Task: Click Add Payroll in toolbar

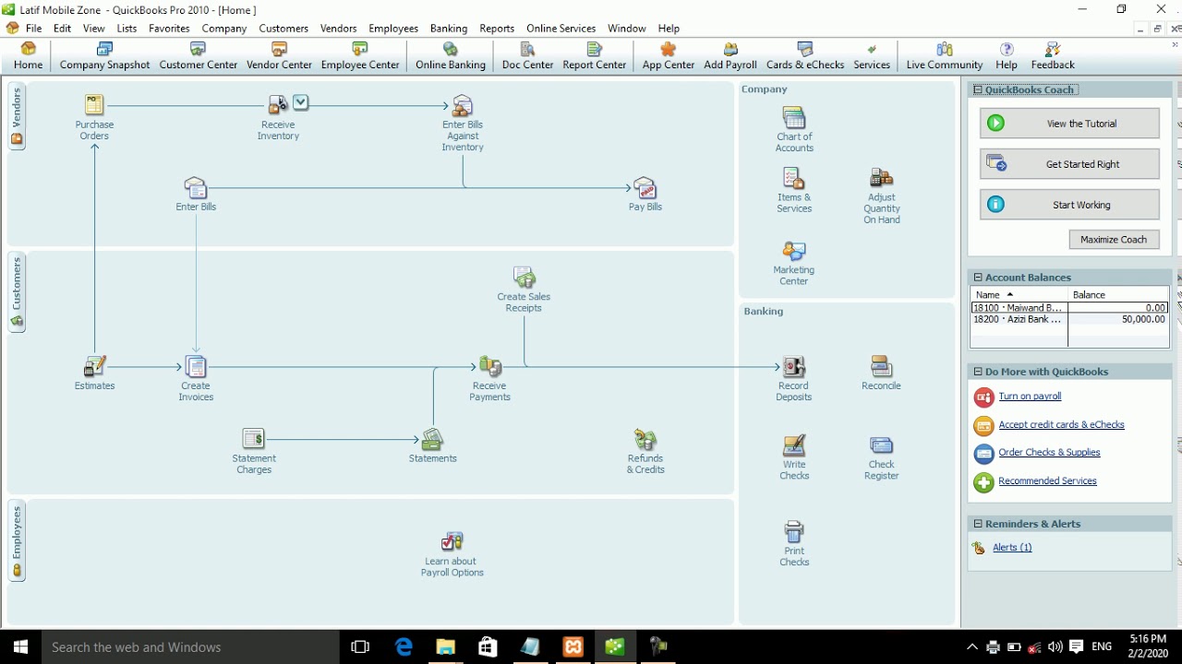Action: (730, 55)
